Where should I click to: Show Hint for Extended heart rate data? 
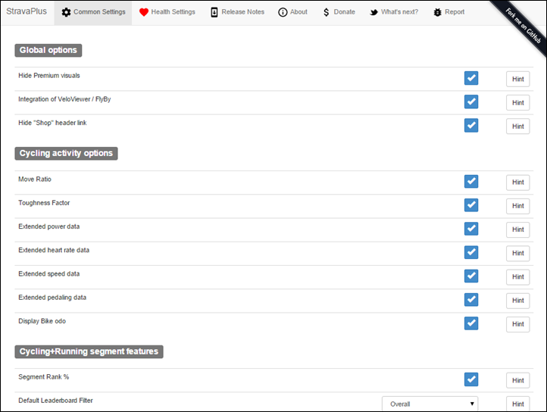pos(517,254)
